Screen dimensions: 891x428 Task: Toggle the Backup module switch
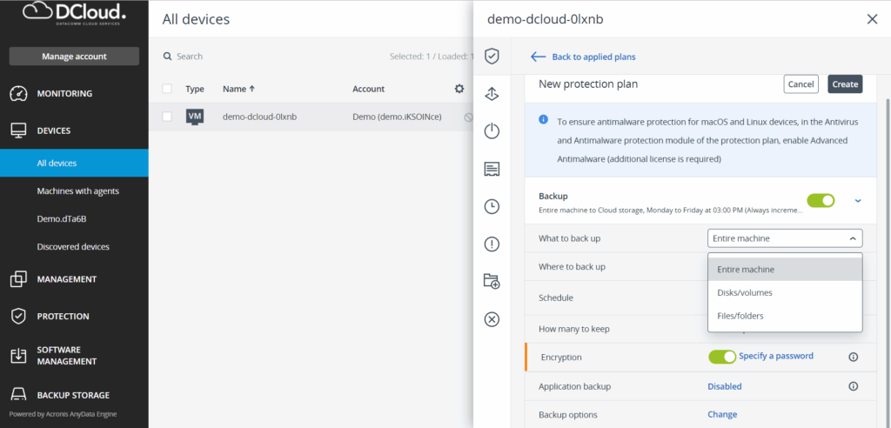(820, 201)
